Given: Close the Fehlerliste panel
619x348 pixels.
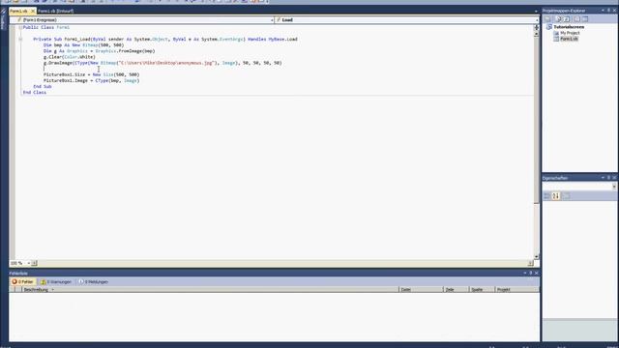Looking at the screenshot, I should pyautogui.click(x=536, y=273).
